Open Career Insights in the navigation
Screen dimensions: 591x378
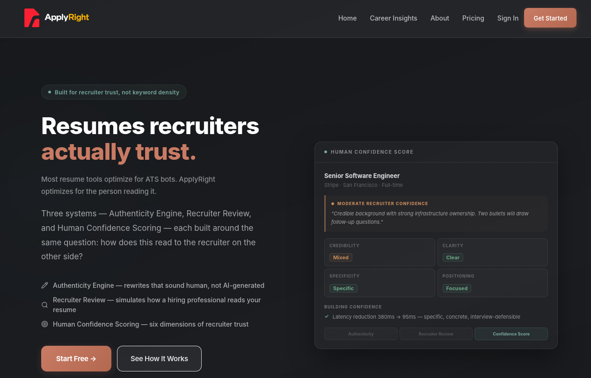point(394,18)
